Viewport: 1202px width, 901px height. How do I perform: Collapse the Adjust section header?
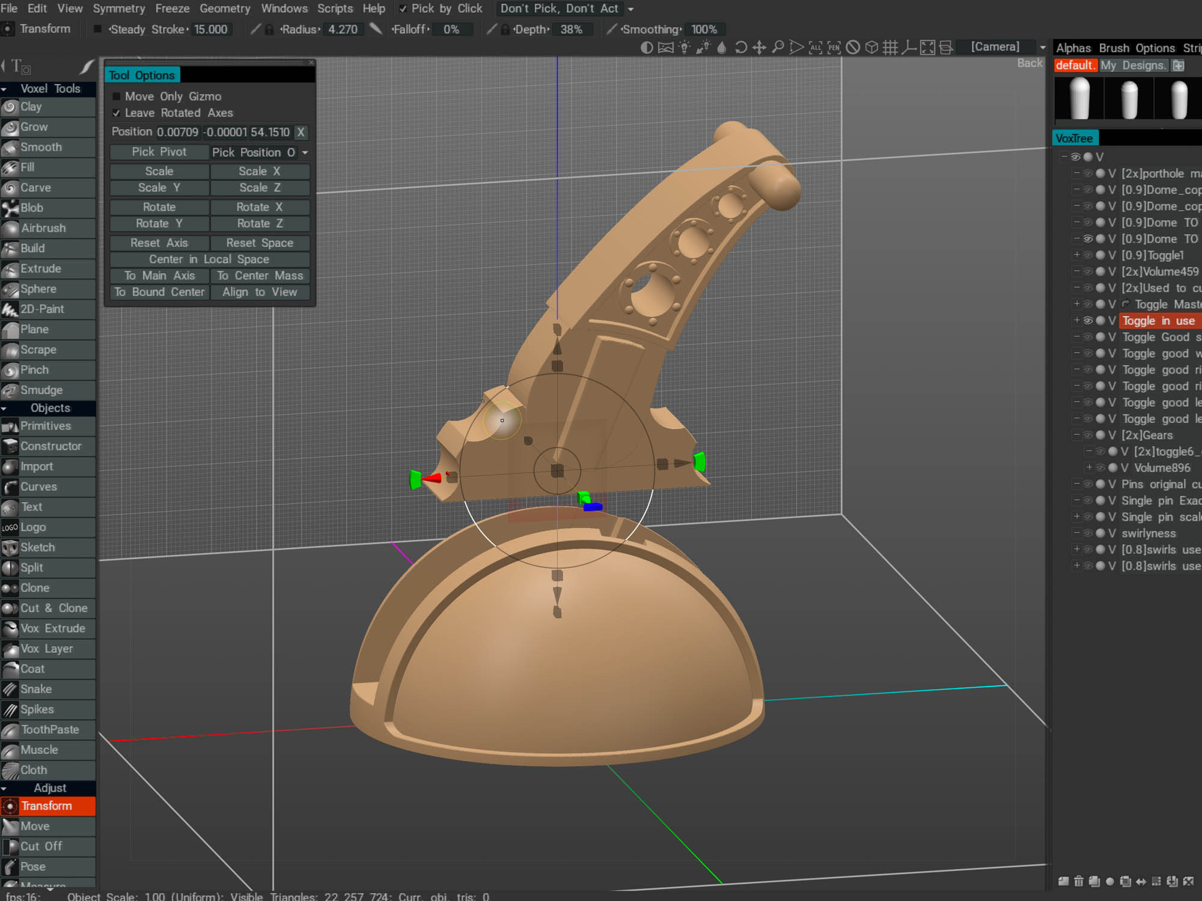[4, 788]
